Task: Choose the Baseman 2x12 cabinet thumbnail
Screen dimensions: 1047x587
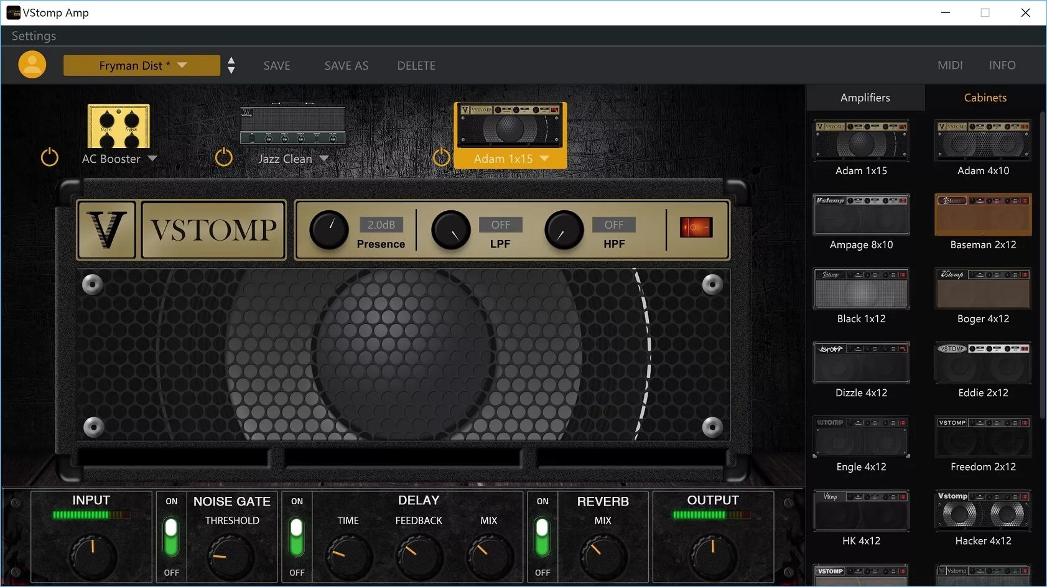Action: pos(983,215)
